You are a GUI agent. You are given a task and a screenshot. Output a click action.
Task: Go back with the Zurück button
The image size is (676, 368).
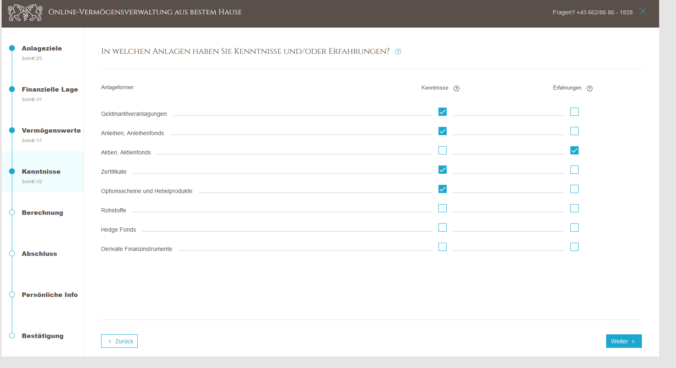(119, 341)
